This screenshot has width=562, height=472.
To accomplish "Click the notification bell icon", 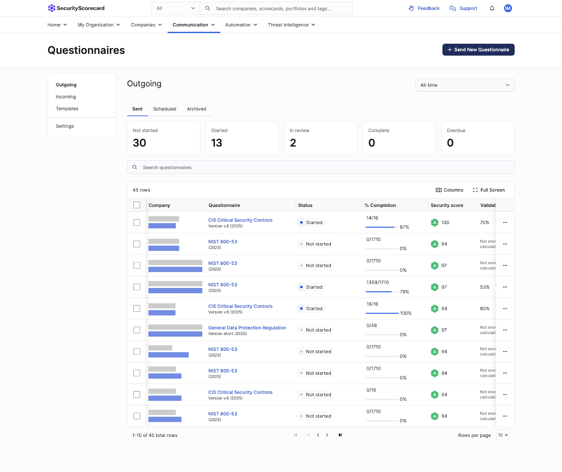I will coord(492,8).
